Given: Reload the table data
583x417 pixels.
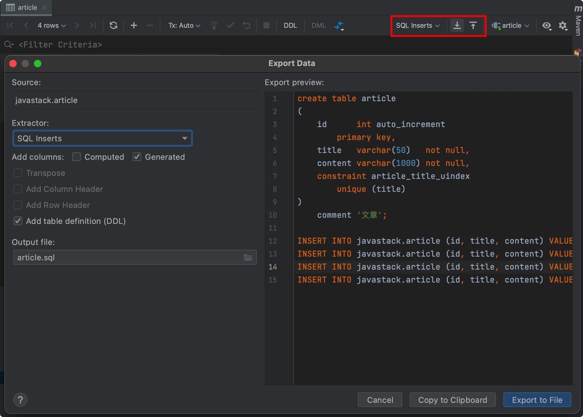Looking at the screenshot, I should click(114, 26).
